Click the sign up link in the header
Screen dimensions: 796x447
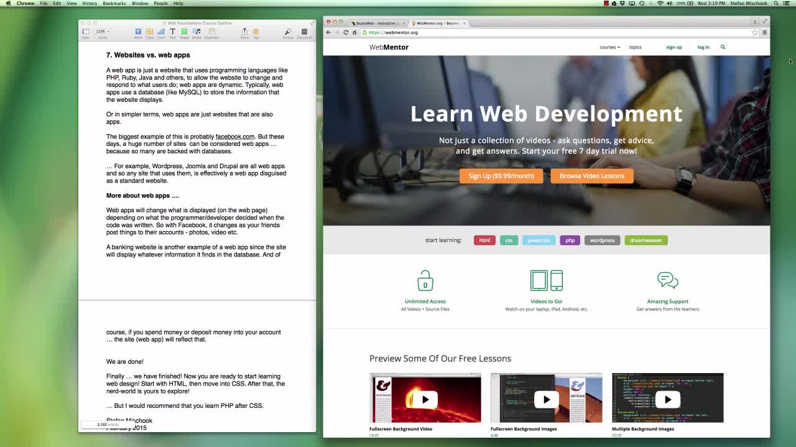pos(674,47)
